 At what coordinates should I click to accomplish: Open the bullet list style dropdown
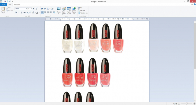(50, 9)
